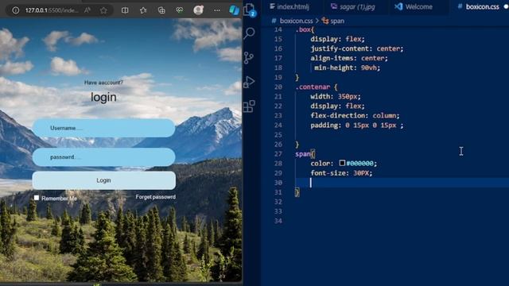Open the browser Collections icon
509x286 pixels.
(161, 10)
